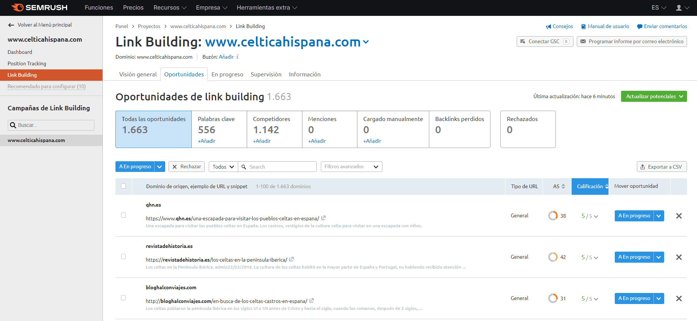697x321 pixels.
Task: Switch to En progreso tab
Action: point(227,75)
